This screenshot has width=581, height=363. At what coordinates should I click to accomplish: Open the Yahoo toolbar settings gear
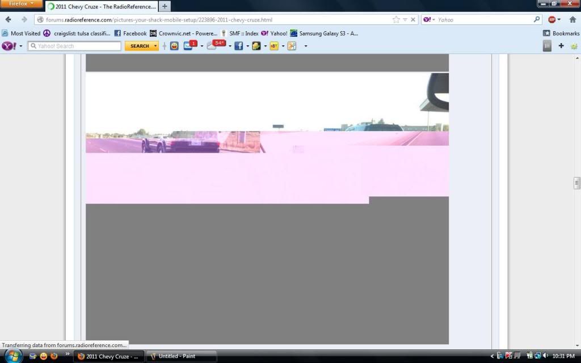tap(574, 46)
